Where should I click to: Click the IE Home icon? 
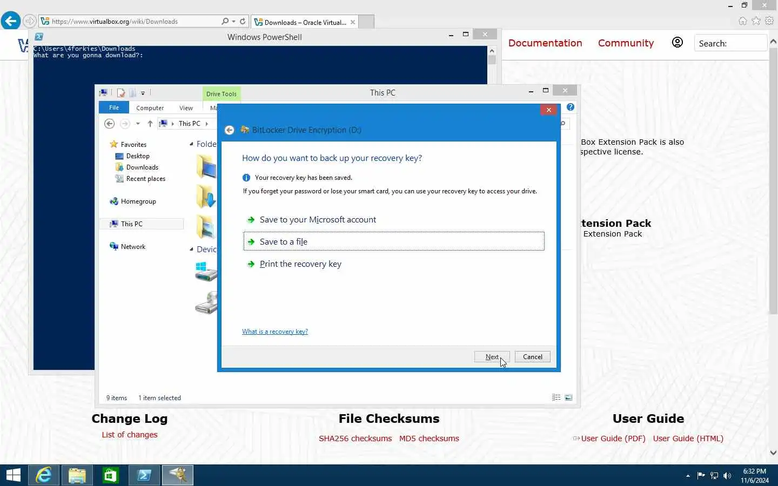coord(743,21)
